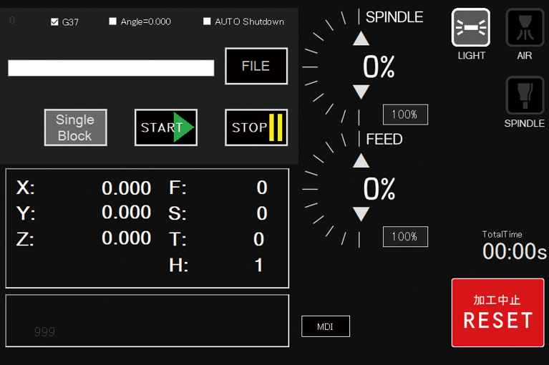Open the MDI input mode
Image resolution: width=549 pixels, height=365 pixels.
pos(326,326)
